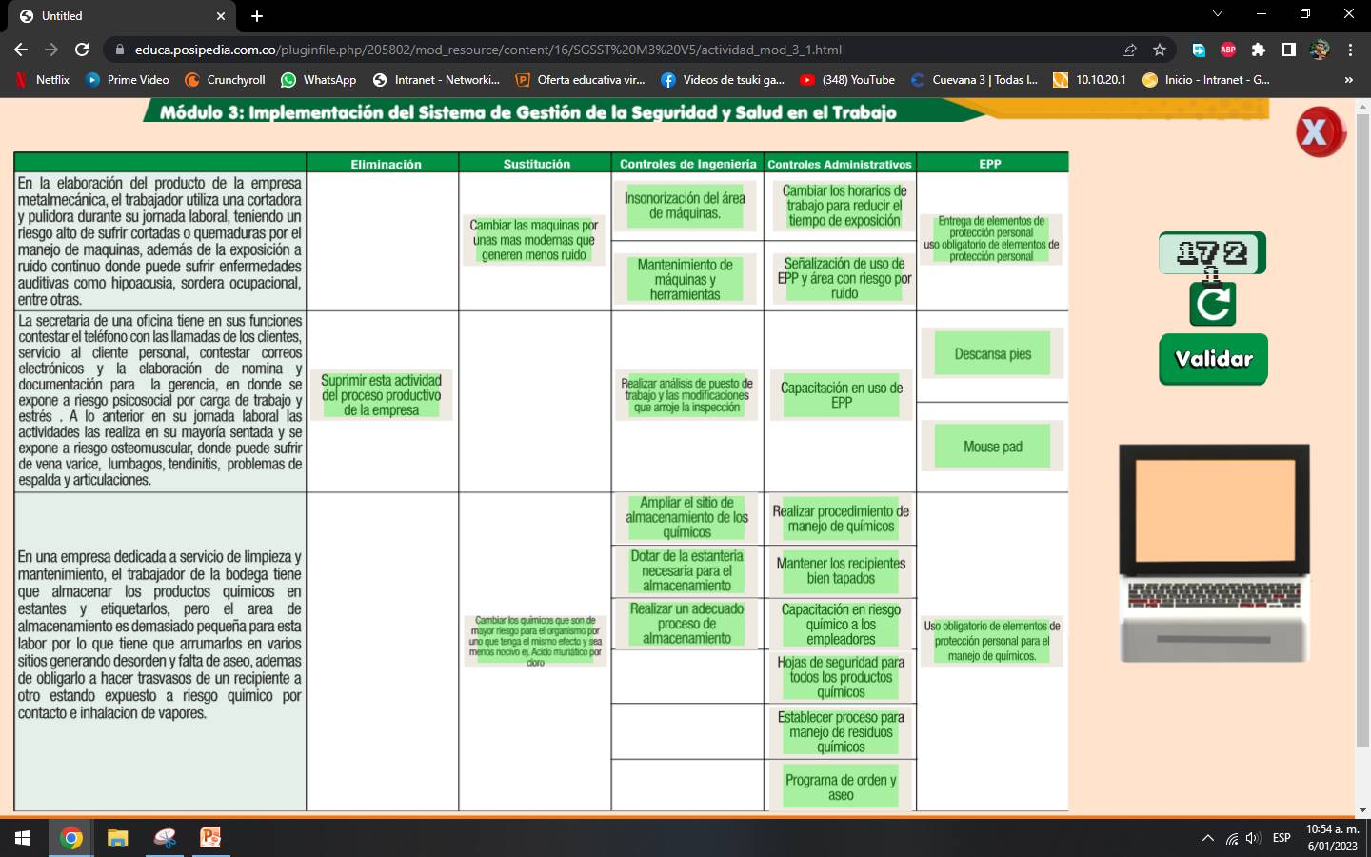Open File Explorer from the taskbar
Screen dimensions: 1371x857
point(117,838)
